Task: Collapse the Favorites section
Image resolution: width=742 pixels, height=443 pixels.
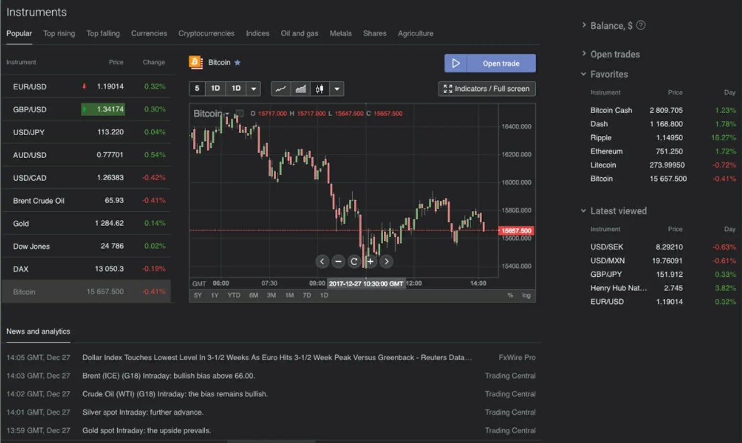Action: pos(583,74)
